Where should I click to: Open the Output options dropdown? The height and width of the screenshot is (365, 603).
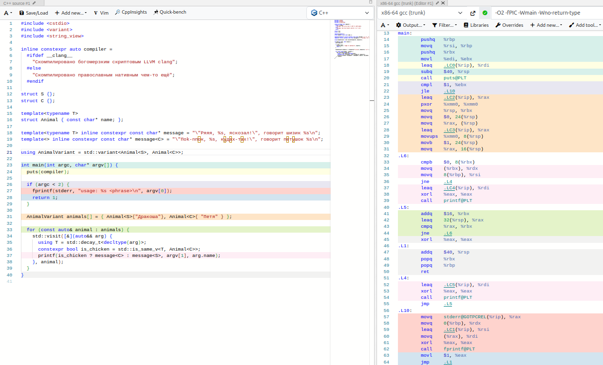tap(411, 25)
